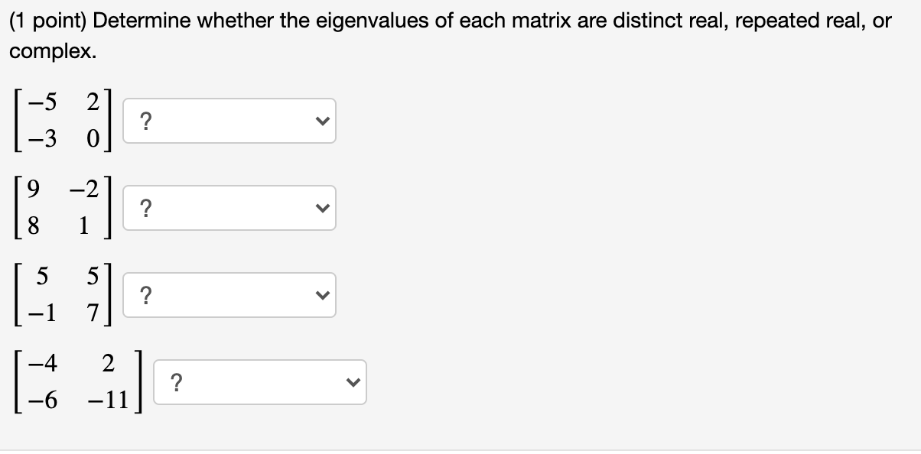Viewport: 921px width, 454px height.
Task: Click the chevron next to the first question mark
Action: 323,120
